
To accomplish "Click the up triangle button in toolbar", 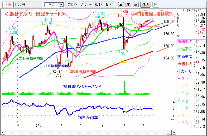I will [x=121, y=5].
